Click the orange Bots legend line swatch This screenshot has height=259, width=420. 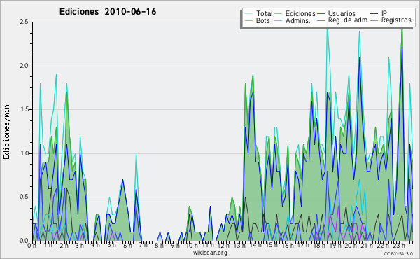point(248,20)
